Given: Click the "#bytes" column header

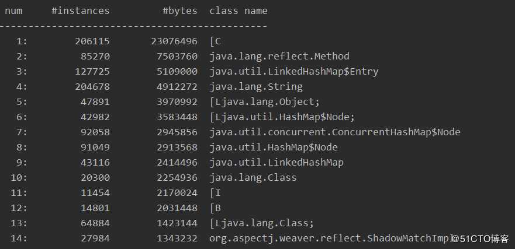Looking at the screenshot, I should pos(179,10).
